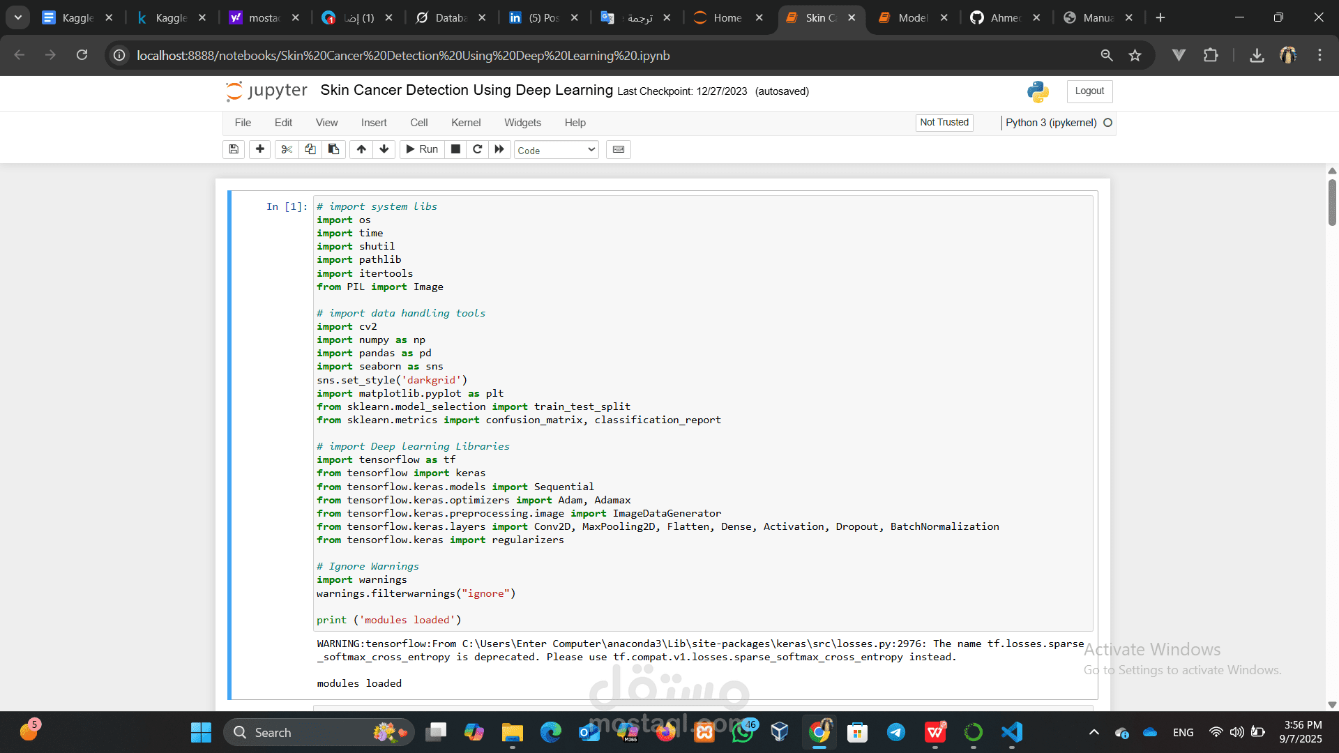Move selected cell up arrow
The width and height of the screenshot is (1339, 753).
pyautogui.click(x=361, y=149)
